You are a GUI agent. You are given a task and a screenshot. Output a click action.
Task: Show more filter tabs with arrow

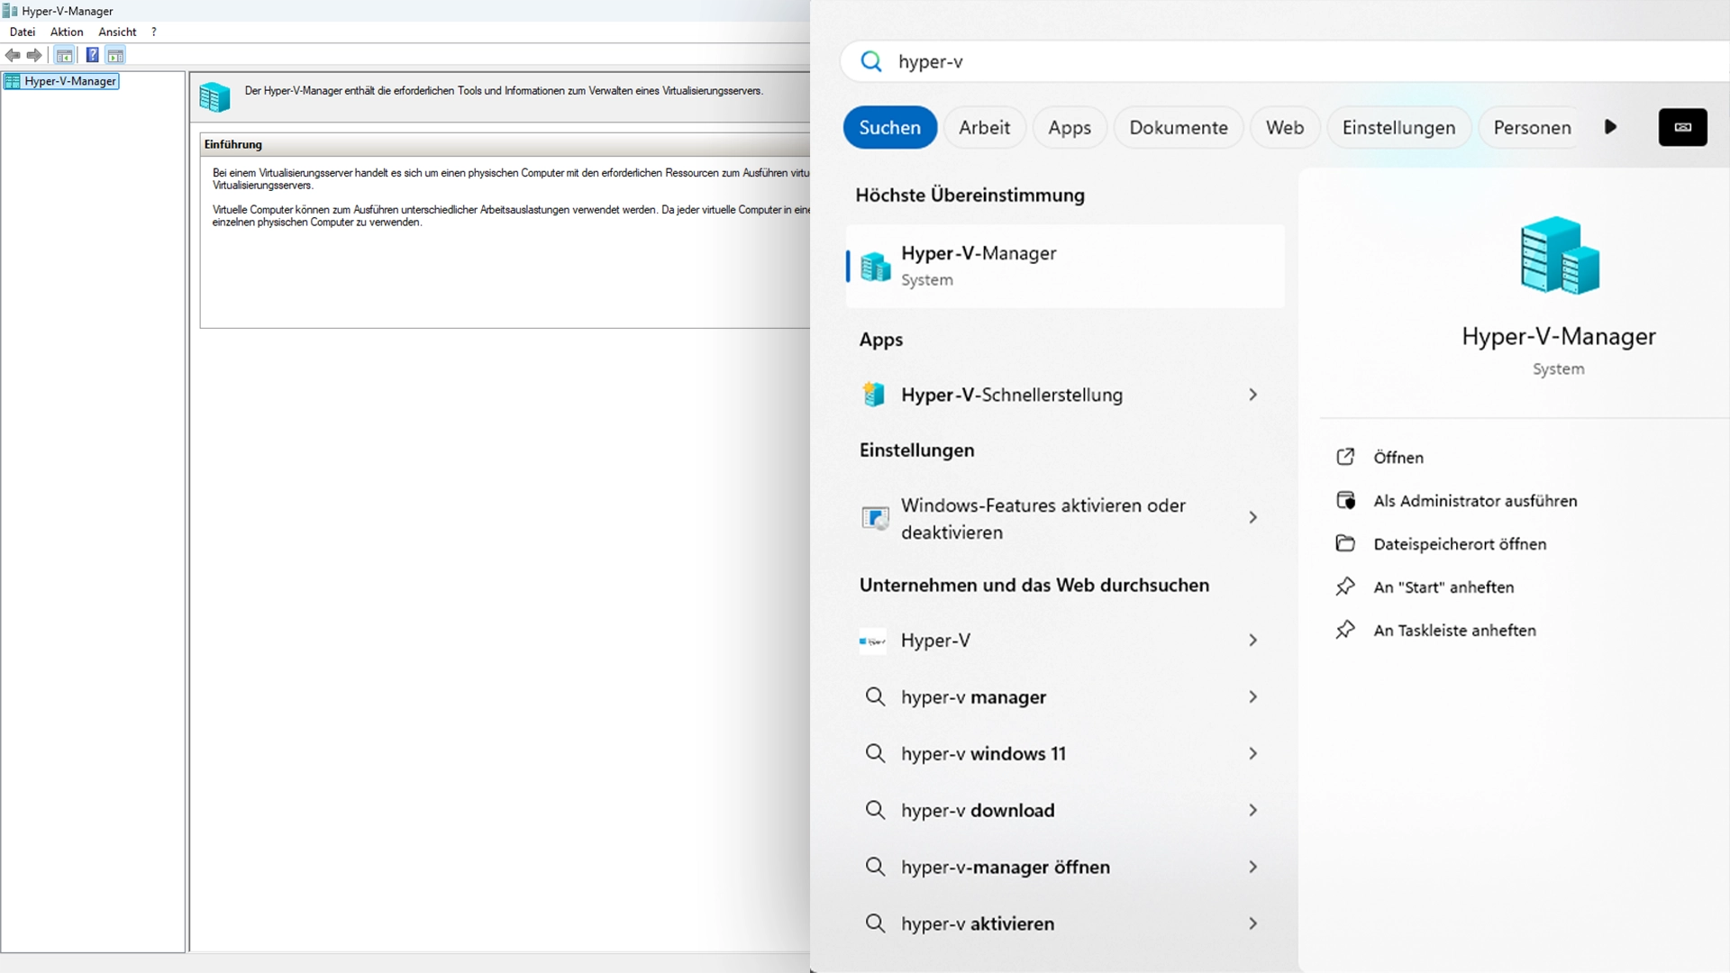[x=1611, y=127]
